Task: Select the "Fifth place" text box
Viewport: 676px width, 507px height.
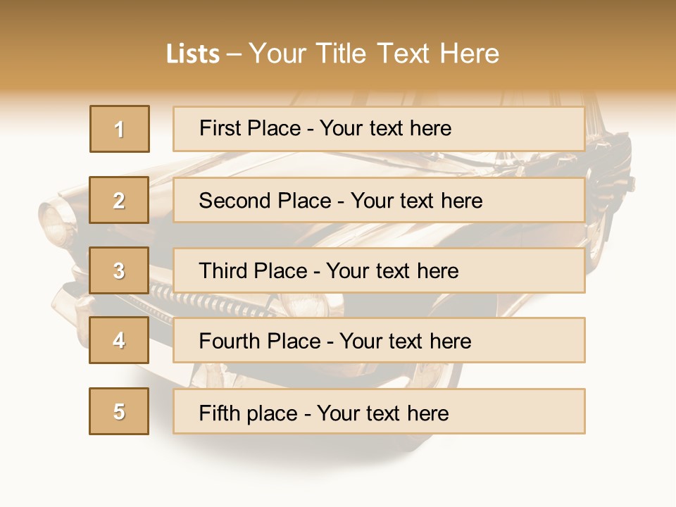Action: click(379, 411)
